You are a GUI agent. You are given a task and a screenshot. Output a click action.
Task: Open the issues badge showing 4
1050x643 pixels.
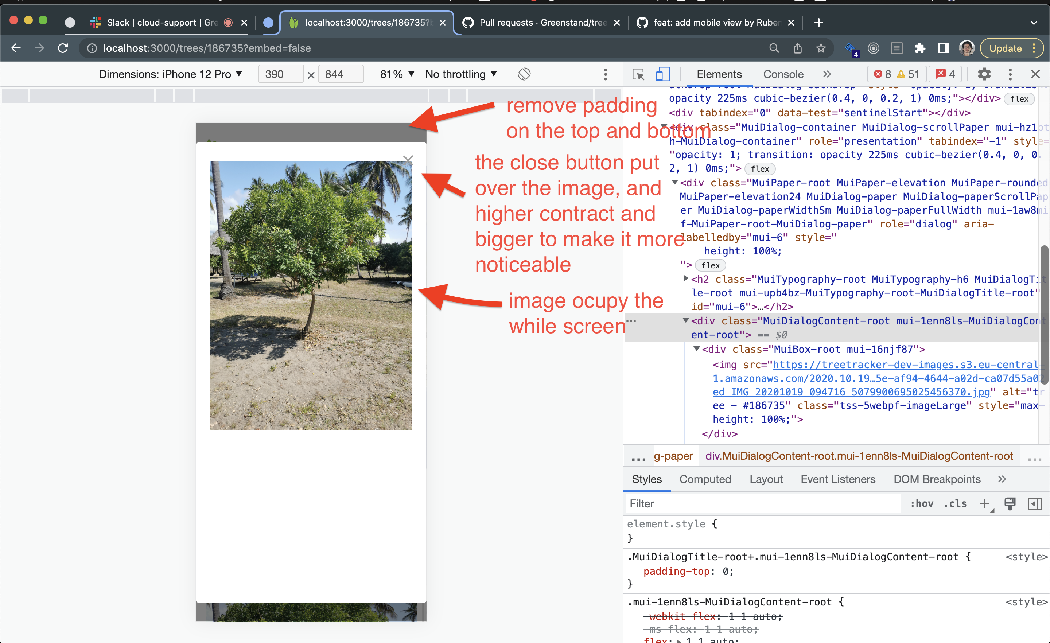click(945, 74)
